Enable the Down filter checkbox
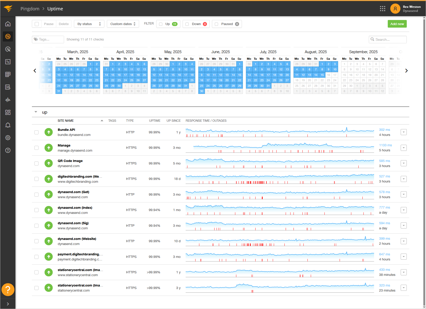The height and width of the screenshot is (309, 426). (x=187, y=24)
